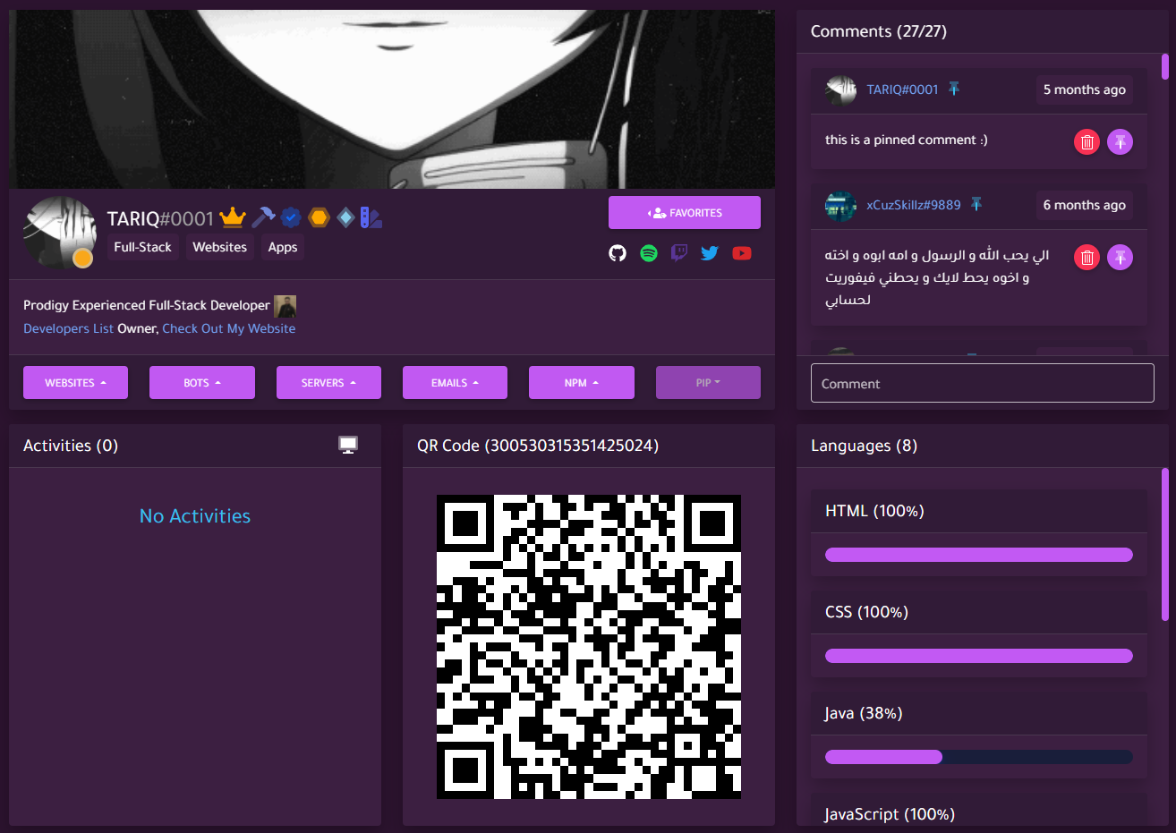The height and width of the screenshot is (833, 1176).
Task: Unpin TARIQ#0001's comment with purple pin button
Action: coord(1121,141)
